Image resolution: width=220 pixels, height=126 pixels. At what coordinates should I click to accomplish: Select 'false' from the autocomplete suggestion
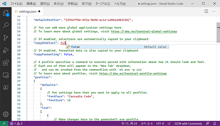(76, 47)
